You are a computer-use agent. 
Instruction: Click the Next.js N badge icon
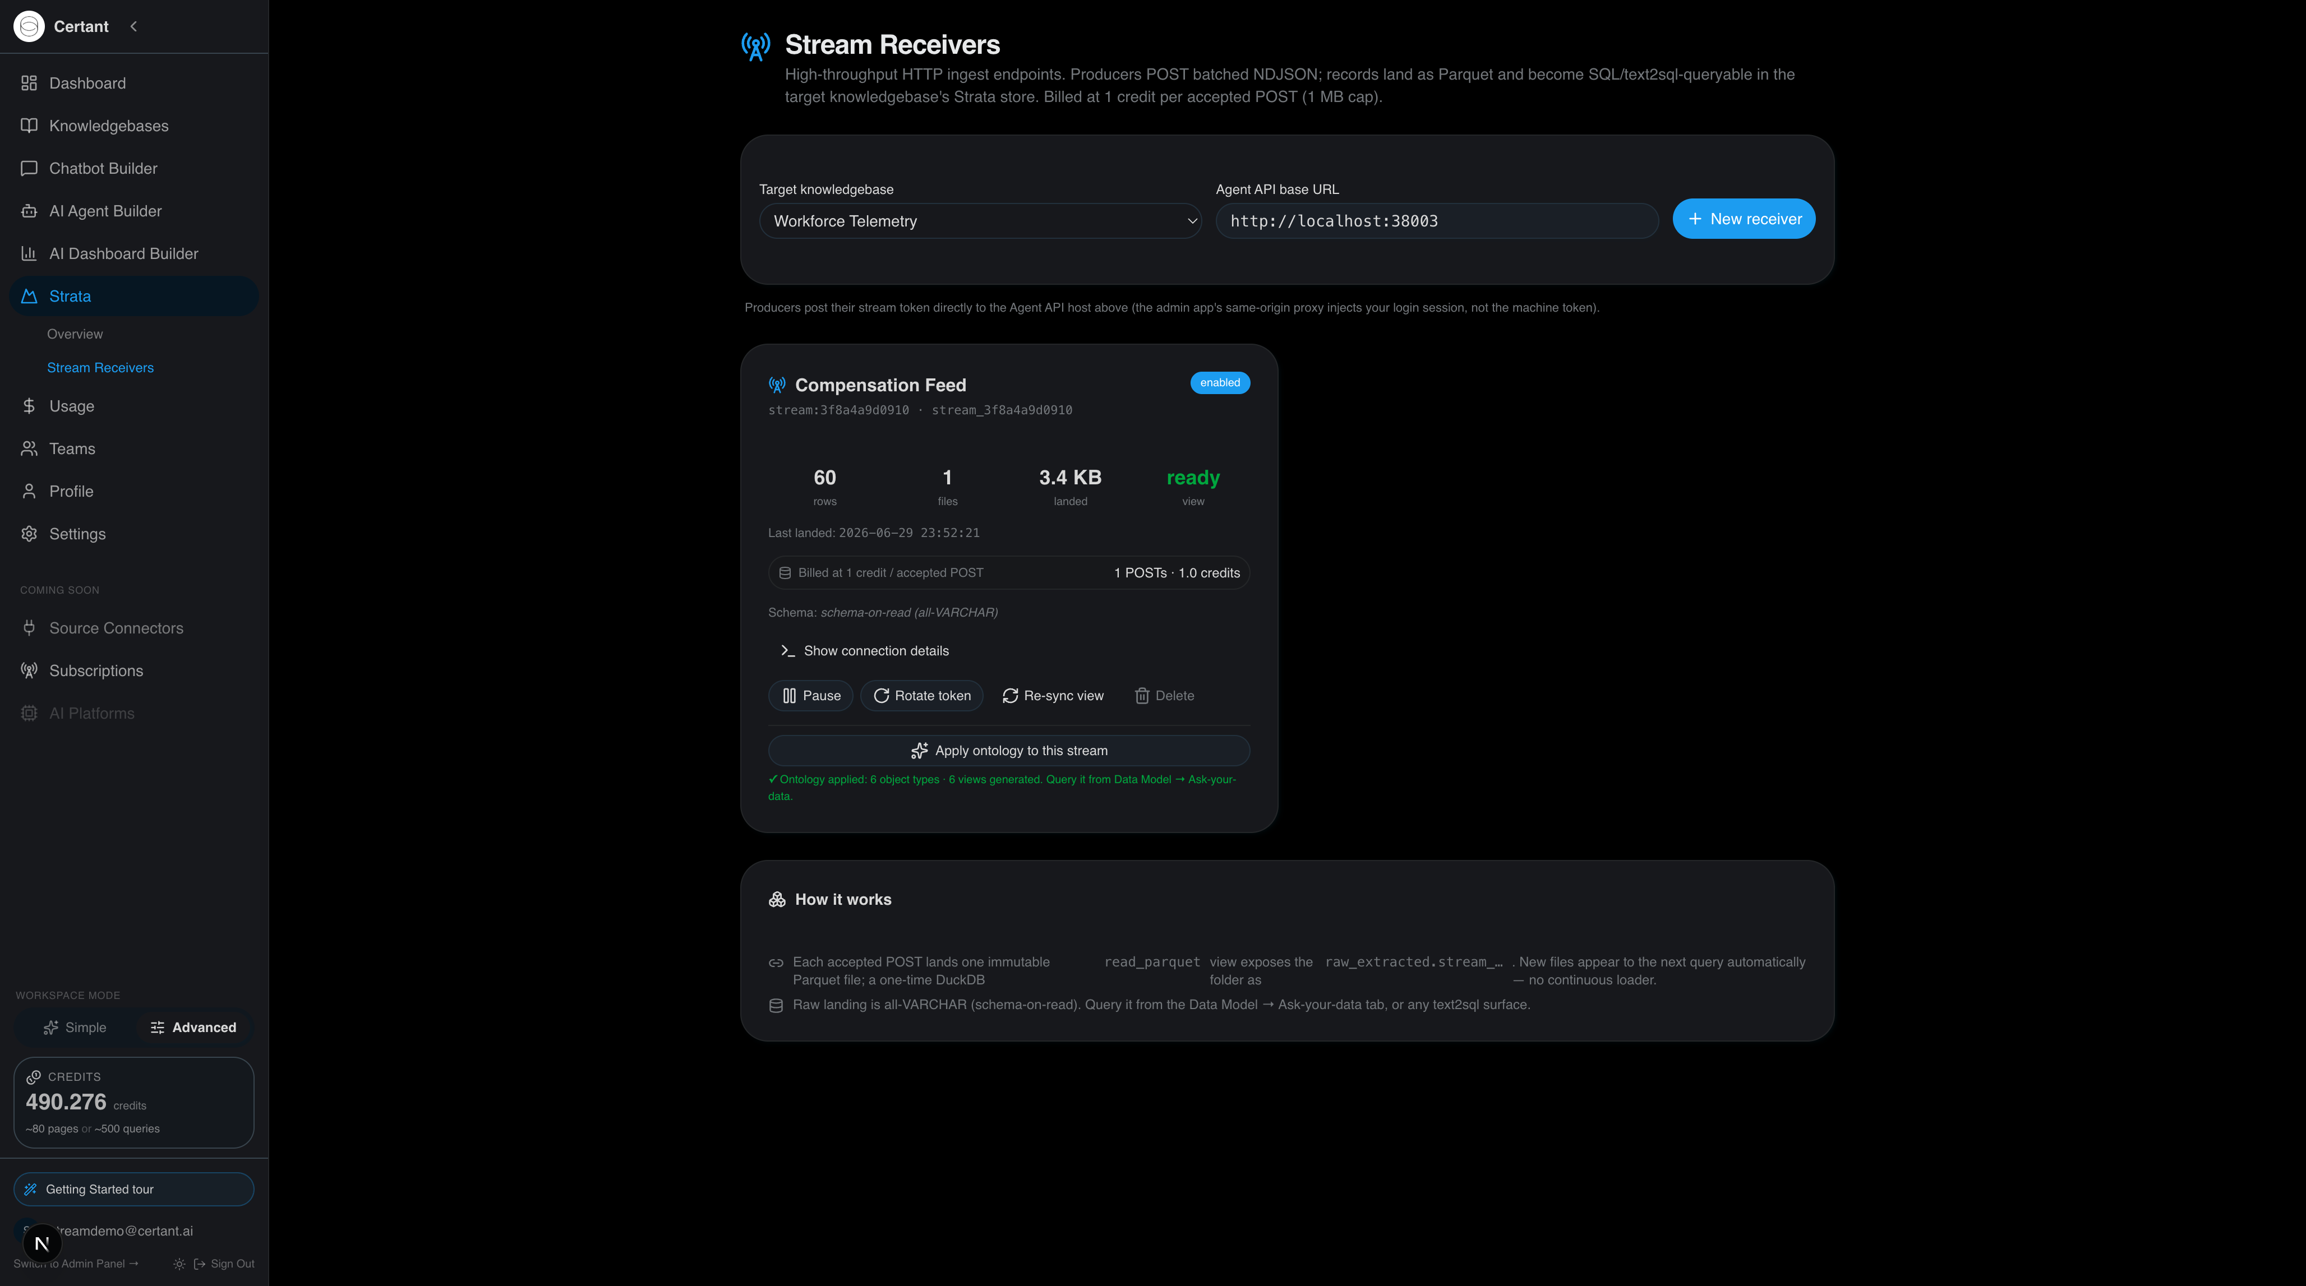42,1243
